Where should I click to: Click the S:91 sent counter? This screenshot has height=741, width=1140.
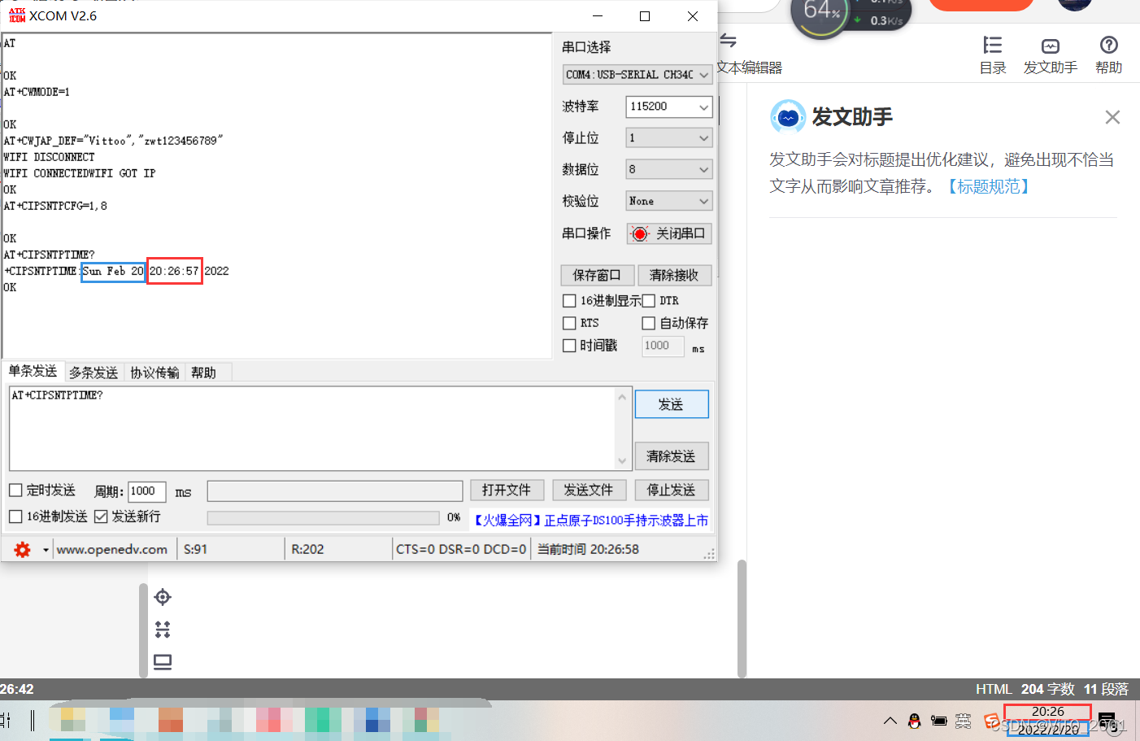point(196,550)
